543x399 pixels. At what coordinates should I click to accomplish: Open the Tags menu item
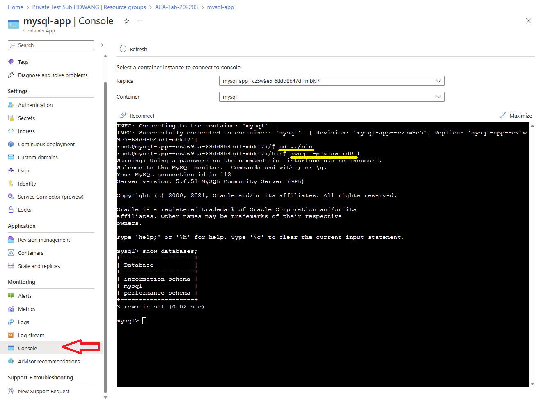point(23,62)
